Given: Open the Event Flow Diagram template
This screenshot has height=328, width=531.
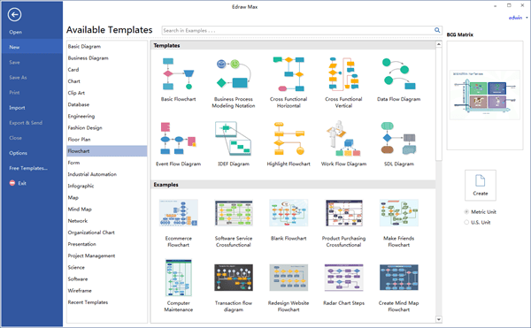Looking at the screenshot, I should click(x=178, y=144).
